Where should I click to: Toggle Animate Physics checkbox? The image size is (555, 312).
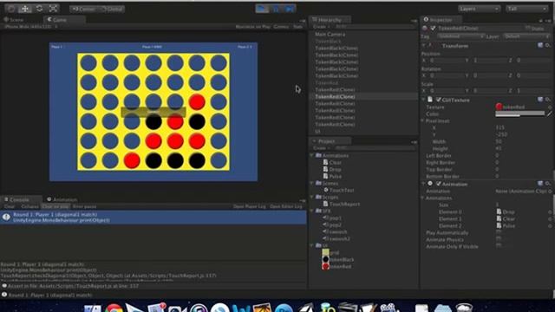pyautogui.click(x=499, y=239)
